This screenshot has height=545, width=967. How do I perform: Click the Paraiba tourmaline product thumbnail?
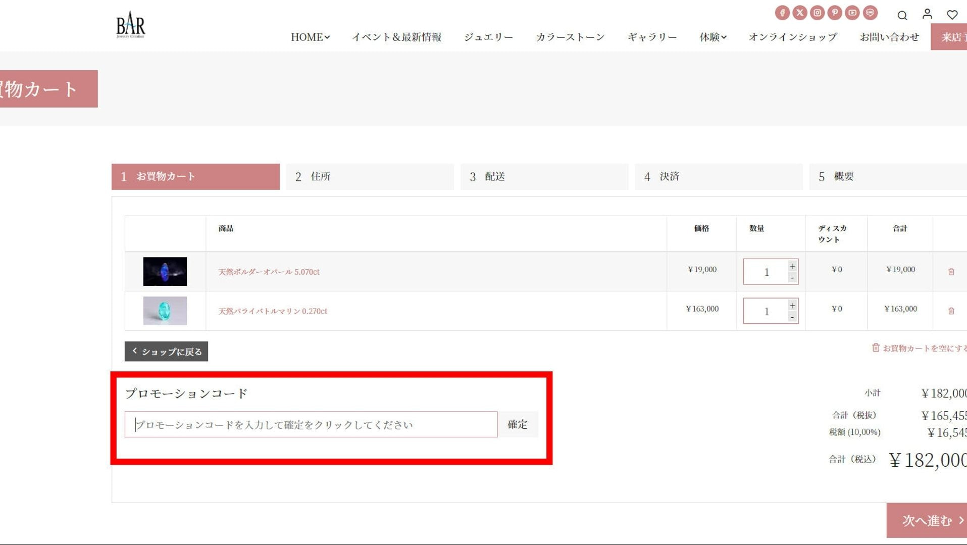click(165, 311)
